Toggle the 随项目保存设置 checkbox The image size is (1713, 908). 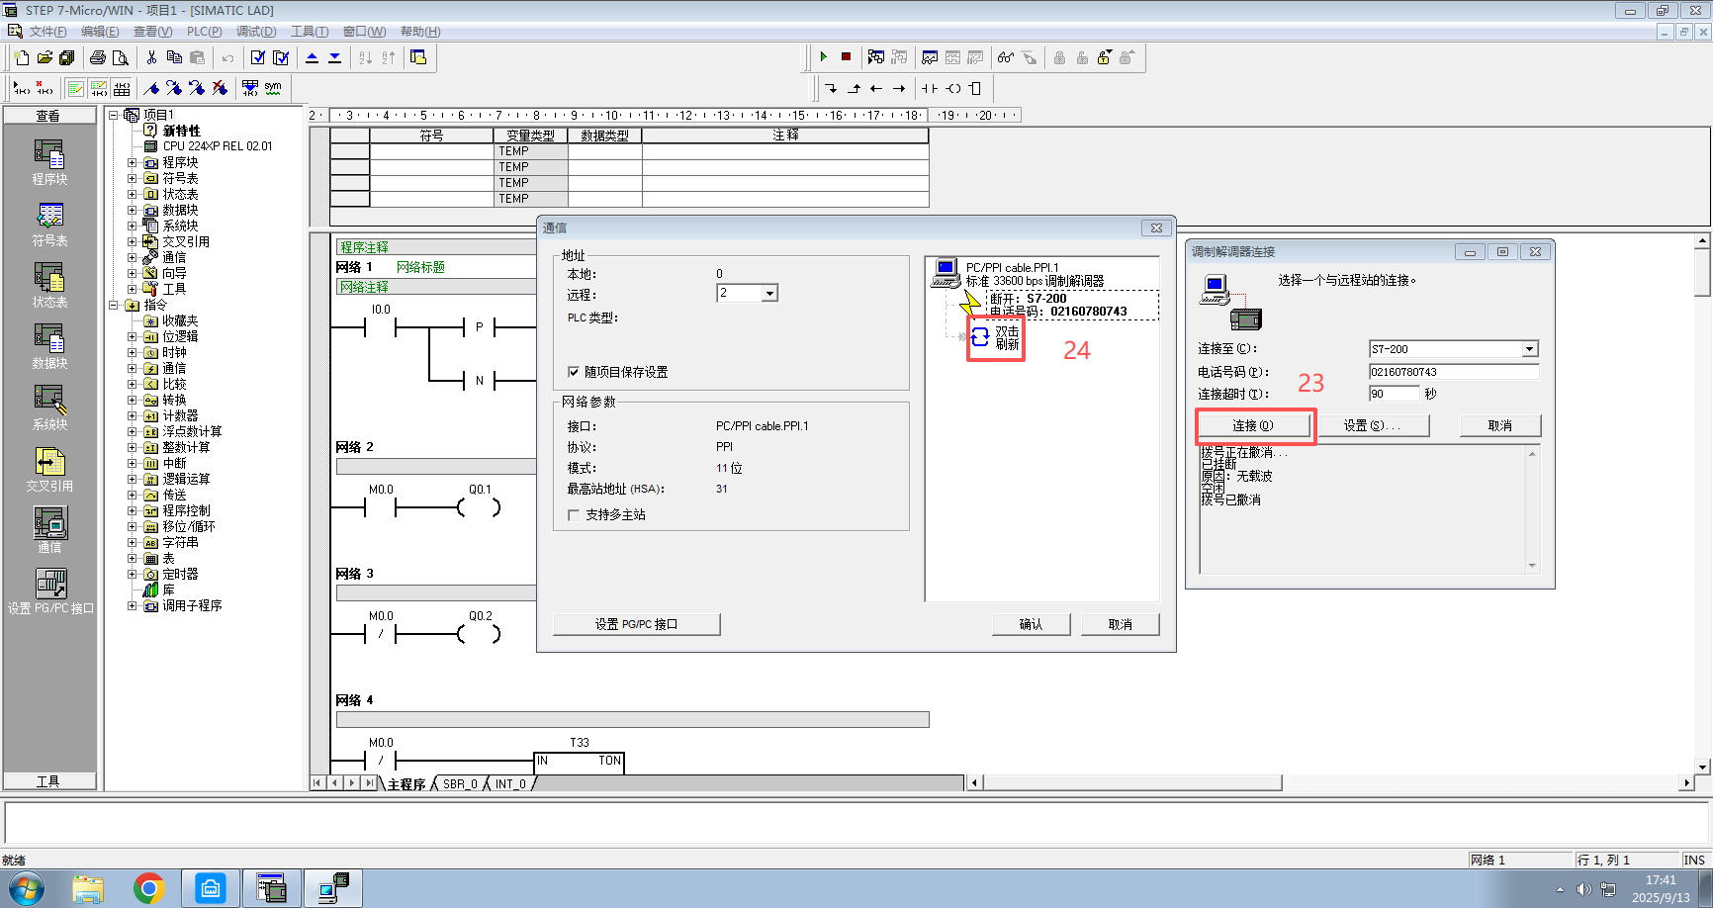pos(574,372)
